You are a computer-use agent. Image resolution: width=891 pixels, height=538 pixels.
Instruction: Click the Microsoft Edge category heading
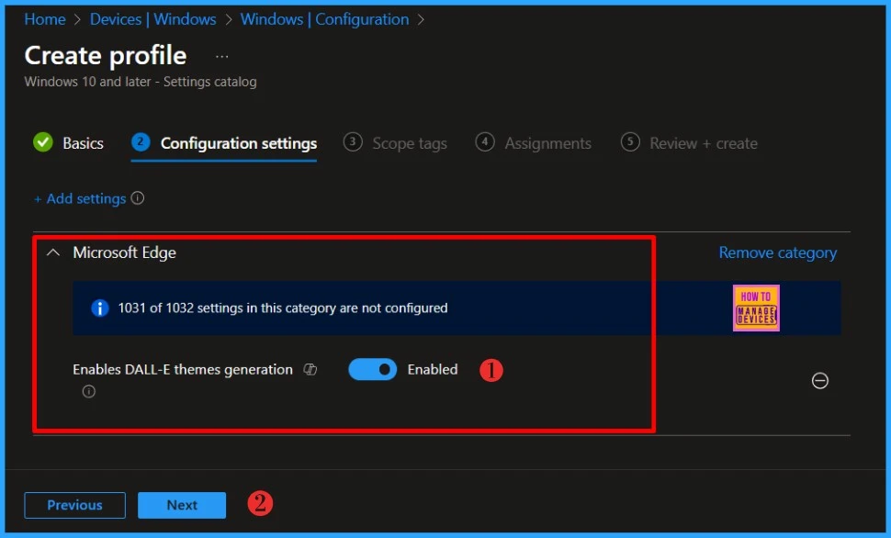[124, 252]
